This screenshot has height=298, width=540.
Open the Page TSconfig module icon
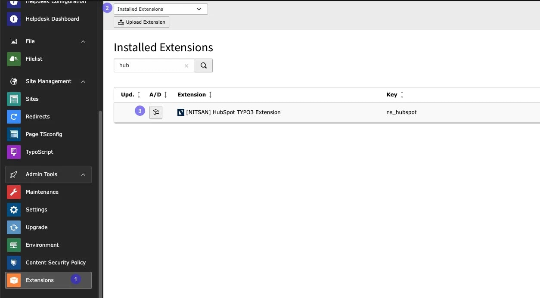point(14,134)
